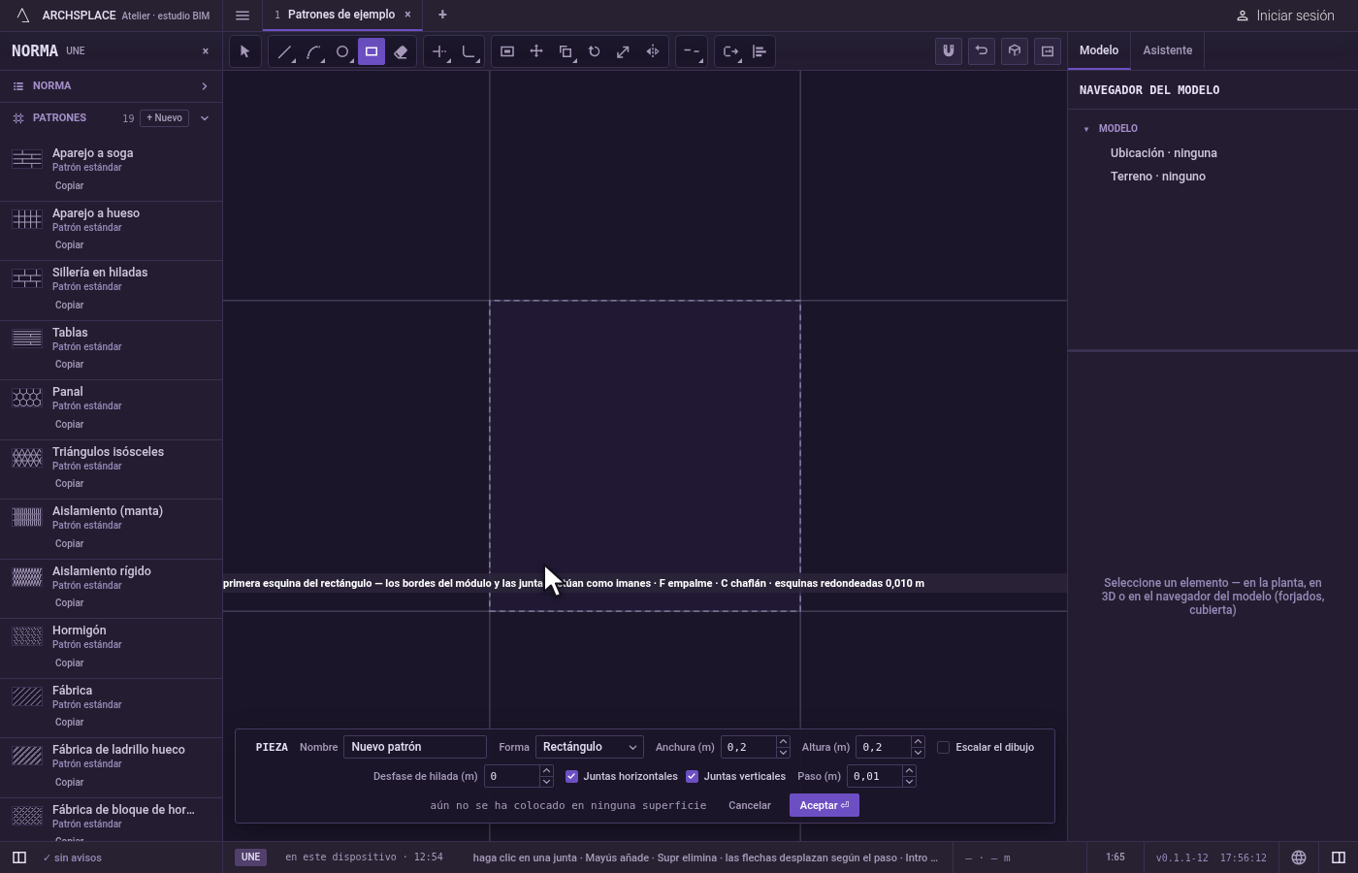Select the Eraser tool

[x=401, y=51]
